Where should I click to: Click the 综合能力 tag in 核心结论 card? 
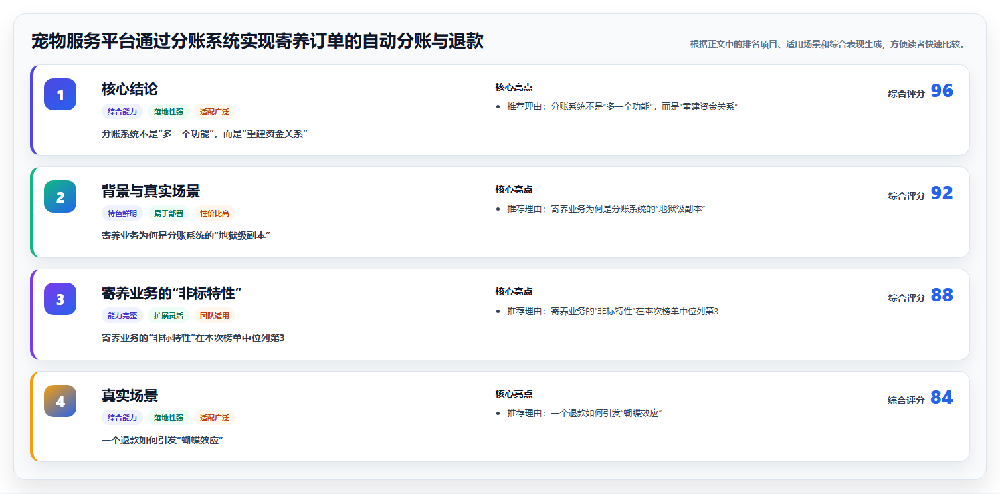(122, 112)
